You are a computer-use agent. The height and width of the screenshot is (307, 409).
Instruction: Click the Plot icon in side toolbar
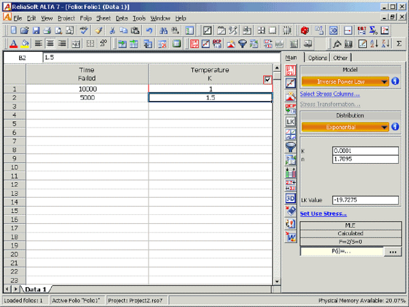(290, 83)
